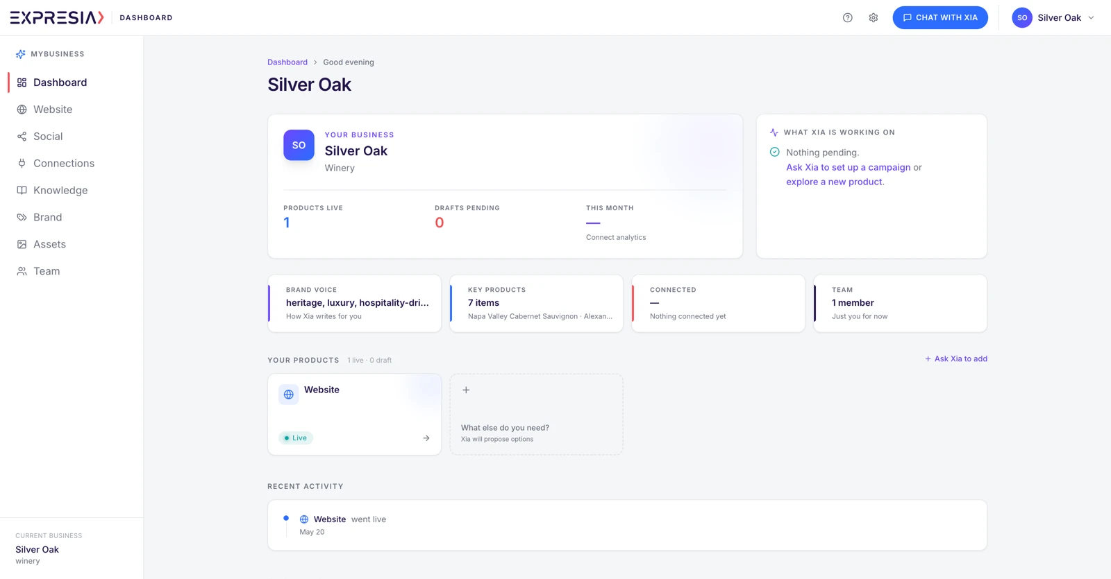Screen dimensions: 1111x579
Task: Click the MyBusiness sparkle icon
Action: (21, 54)
